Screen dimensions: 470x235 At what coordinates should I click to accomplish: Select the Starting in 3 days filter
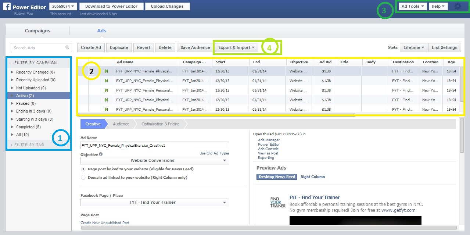click(x=35, y=119)
